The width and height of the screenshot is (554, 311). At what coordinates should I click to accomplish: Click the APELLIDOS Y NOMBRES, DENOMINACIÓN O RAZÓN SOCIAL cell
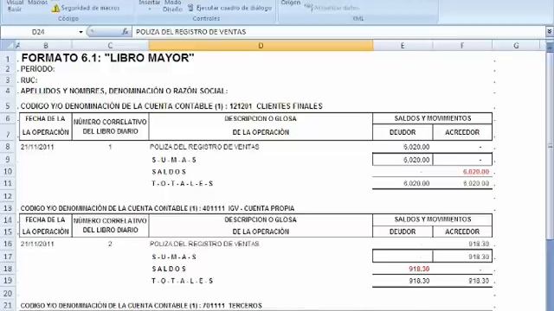124,91
